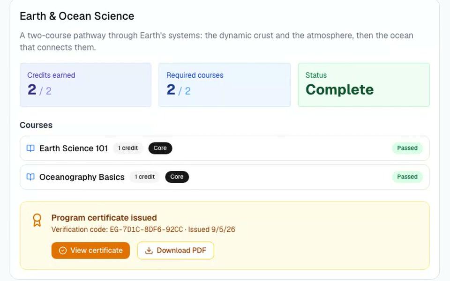Viewport: 450px width, 281px height.
Task: Click the verification code EG-7D1C-8DF6-92CC line
Action: pos(143,229)
